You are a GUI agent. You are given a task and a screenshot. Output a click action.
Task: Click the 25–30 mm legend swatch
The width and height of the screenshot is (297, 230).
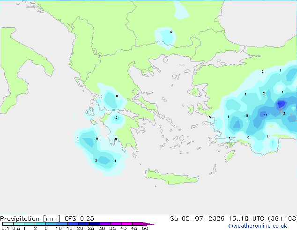(x=95, y=224)
